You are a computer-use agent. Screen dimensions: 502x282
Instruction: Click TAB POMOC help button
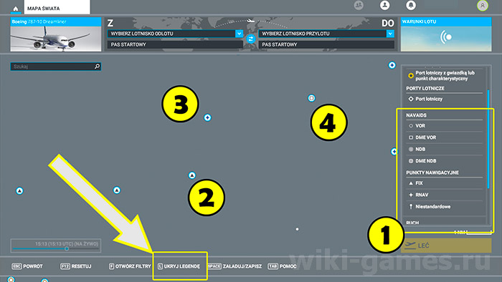coord(283,266)
